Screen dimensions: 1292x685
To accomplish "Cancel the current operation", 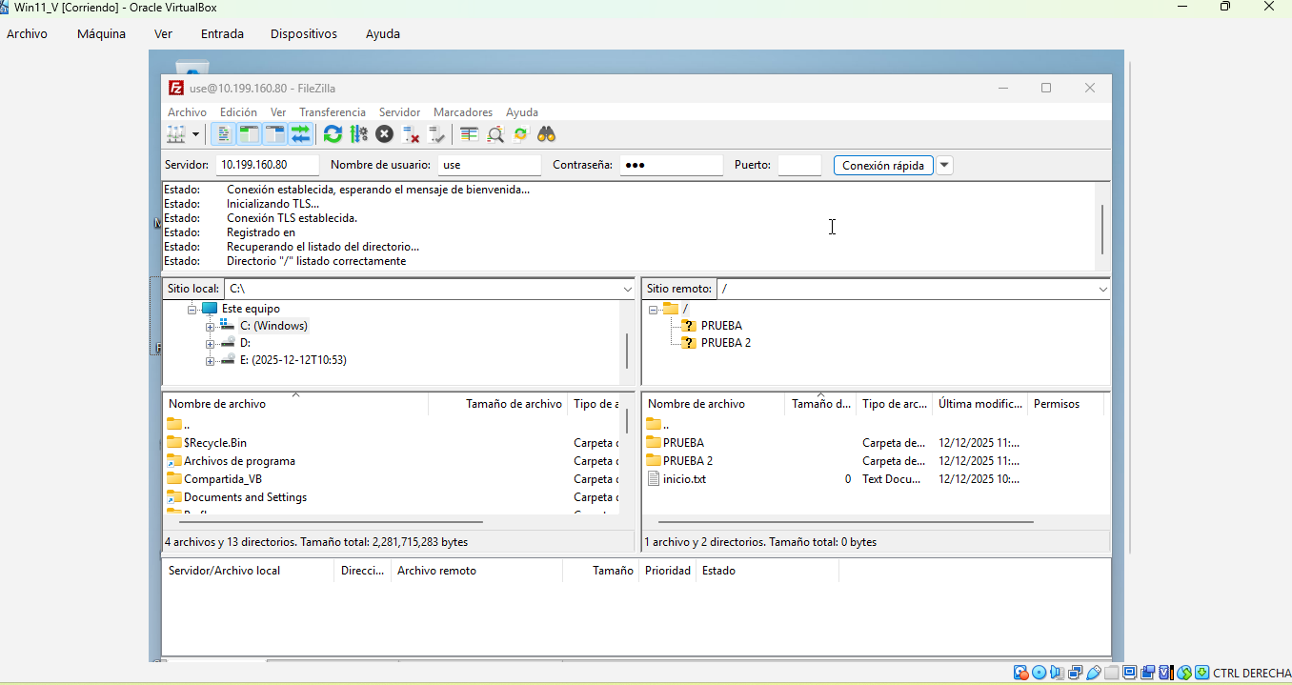I will click(384, 134).
